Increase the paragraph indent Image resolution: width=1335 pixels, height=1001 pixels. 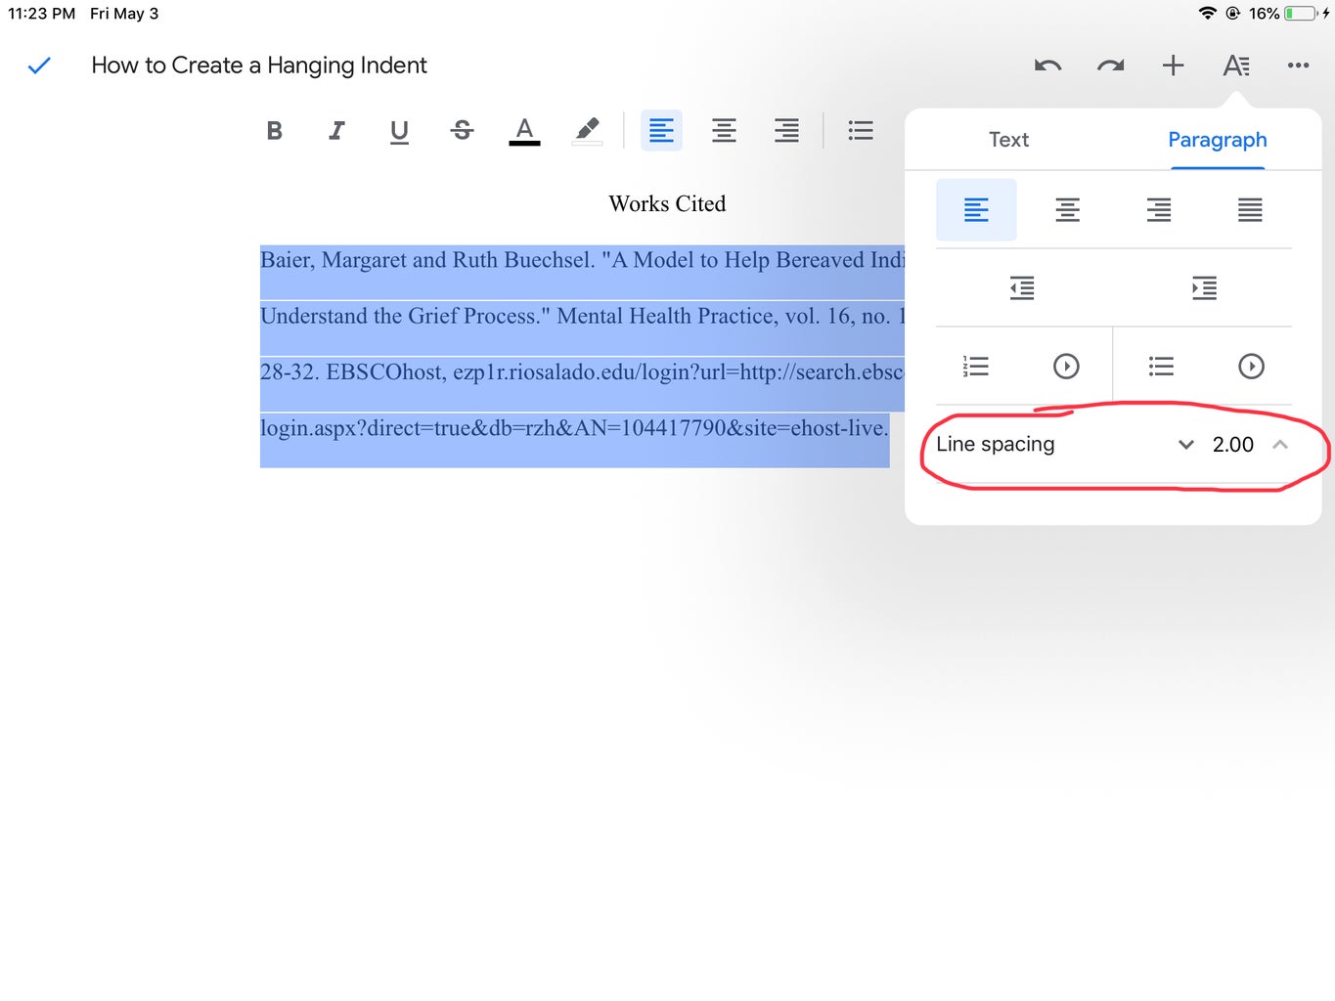tap(1204, 287)
